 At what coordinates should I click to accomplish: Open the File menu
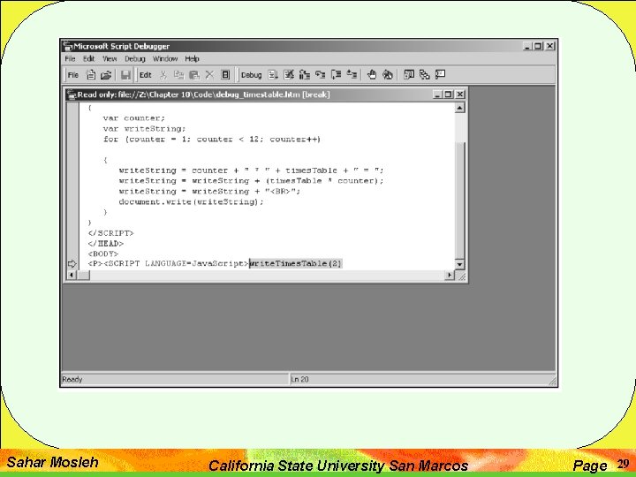(70, 59)
